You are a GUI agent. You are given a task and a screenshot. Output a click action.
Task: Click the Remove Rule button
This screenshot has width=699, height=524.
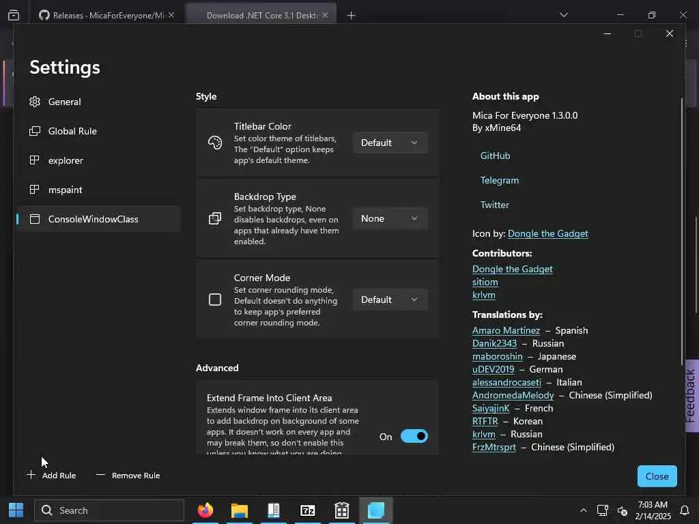(128, 475)
